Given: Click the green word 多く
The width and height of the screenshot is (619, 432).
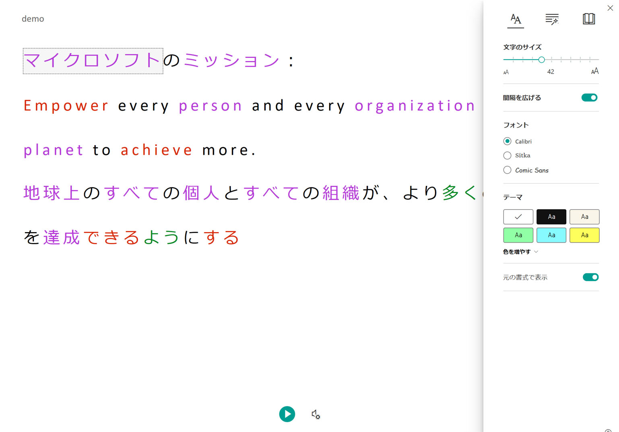Looking at the screenshot, I should (x=460, y=193).
